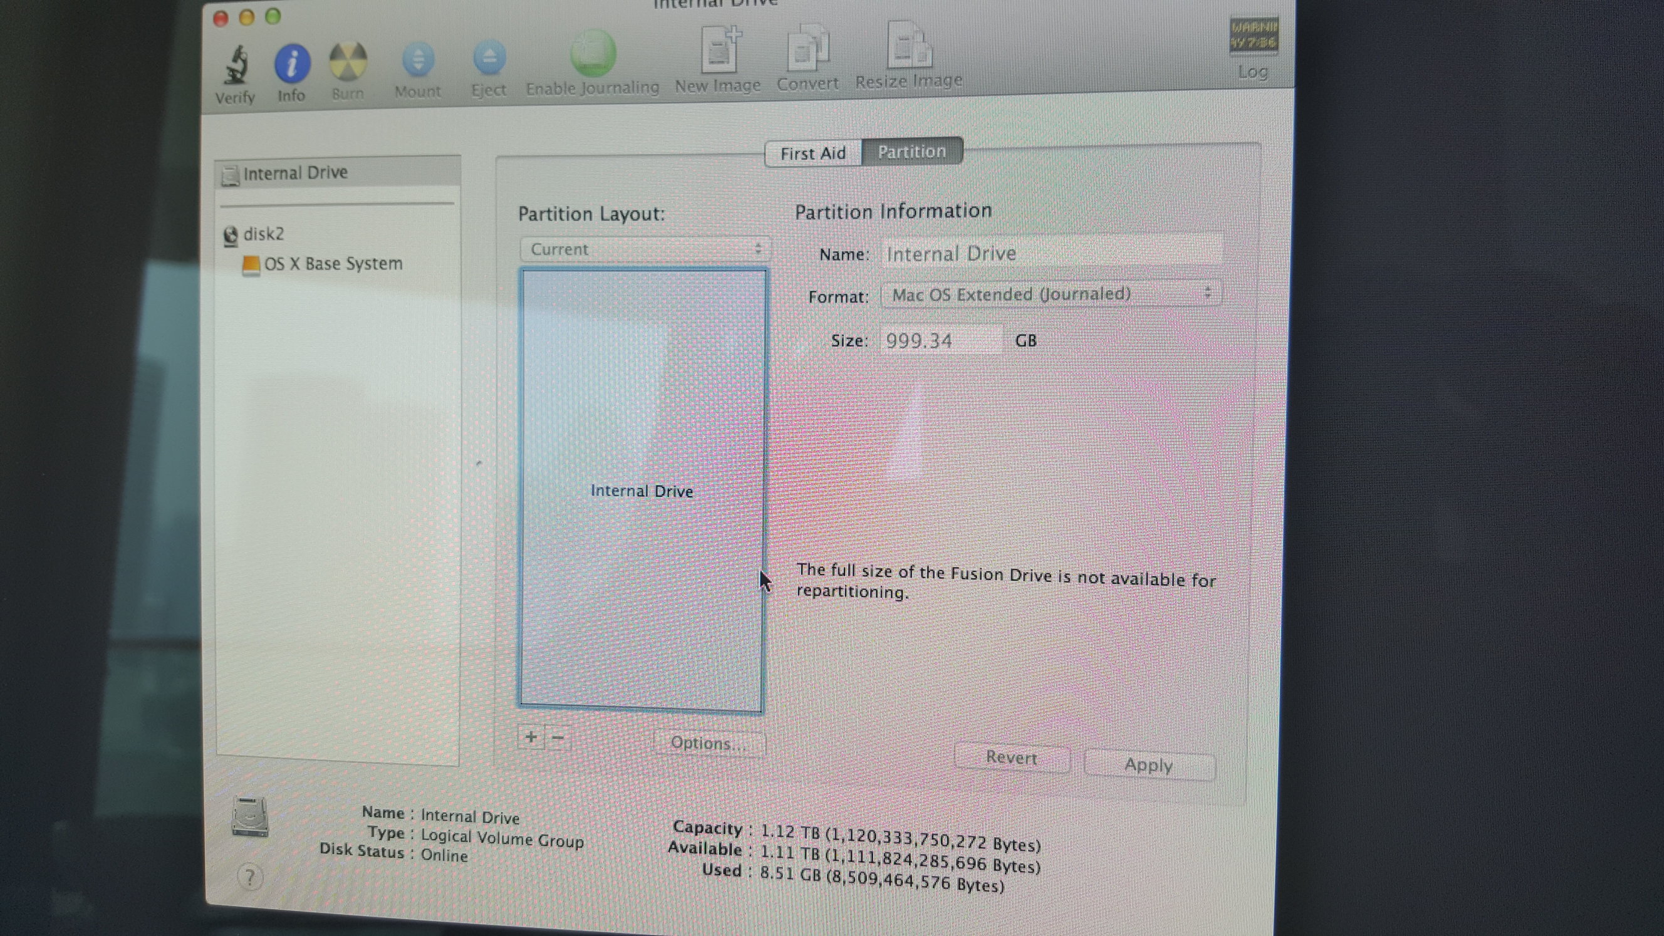Minimize window with the yellow button
The width and height of the screenshot is (1664, 936).
click(247, 17)
